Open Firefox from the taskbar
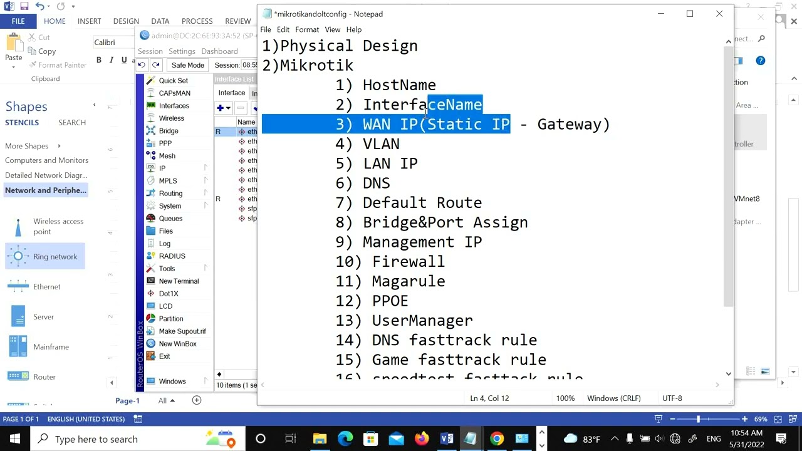802x451 pixels. point(421,439)
